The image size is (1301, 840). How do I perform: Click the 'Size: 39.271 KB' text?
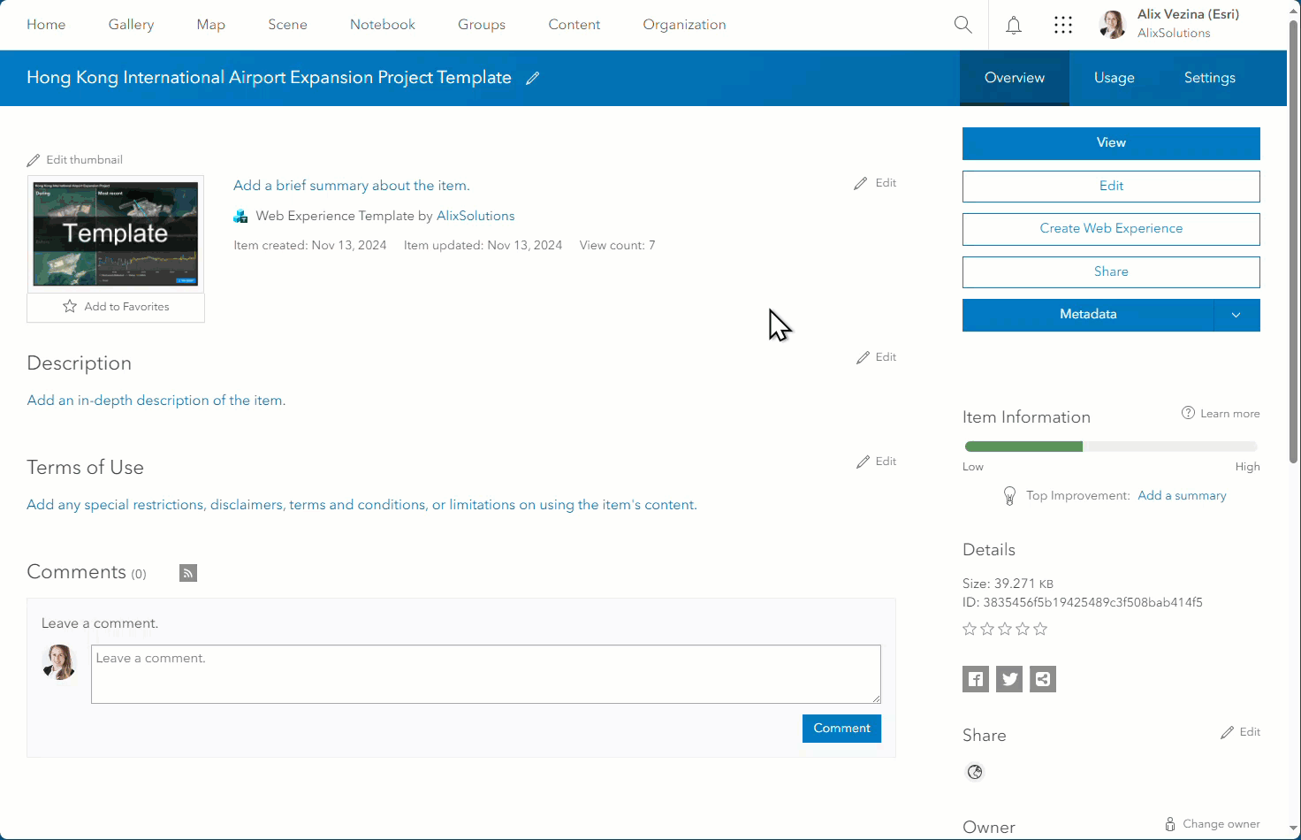point(1008,584)
